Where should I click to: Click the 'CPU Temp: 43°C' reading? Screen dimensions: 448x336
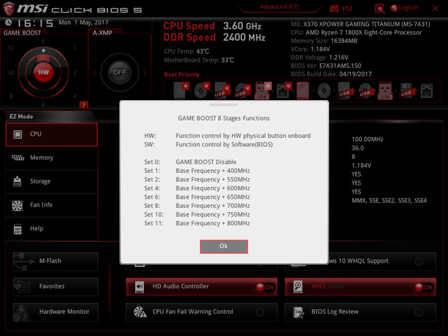(x=186, y=52)
